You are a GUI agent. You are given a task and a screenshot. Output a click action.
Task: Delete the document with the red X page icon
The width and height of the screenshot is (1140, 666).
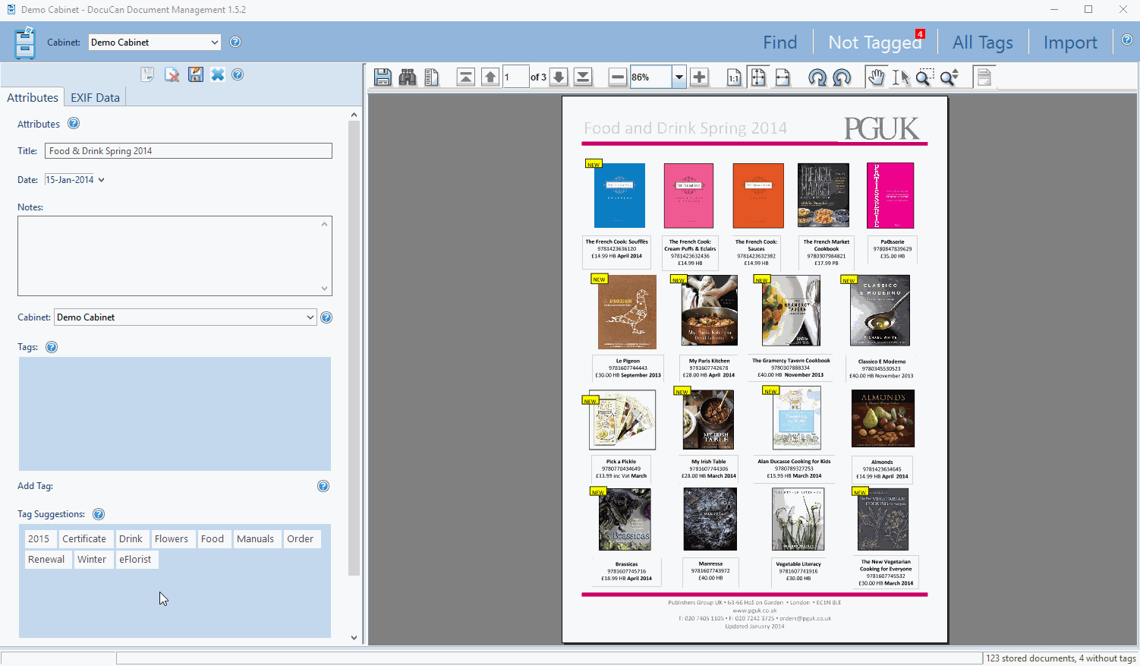tap(172, 74)
